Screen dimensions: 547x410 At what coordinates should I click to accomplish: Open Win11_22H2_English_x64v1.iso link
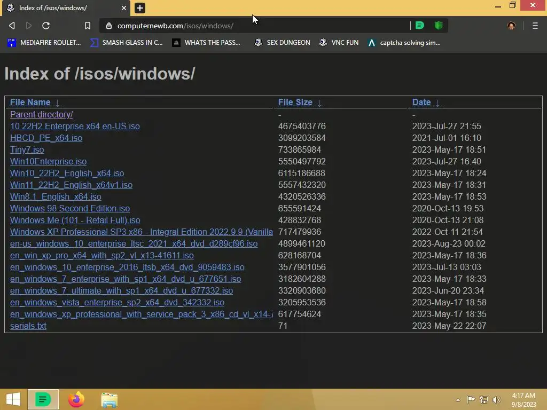coord(71,185)
